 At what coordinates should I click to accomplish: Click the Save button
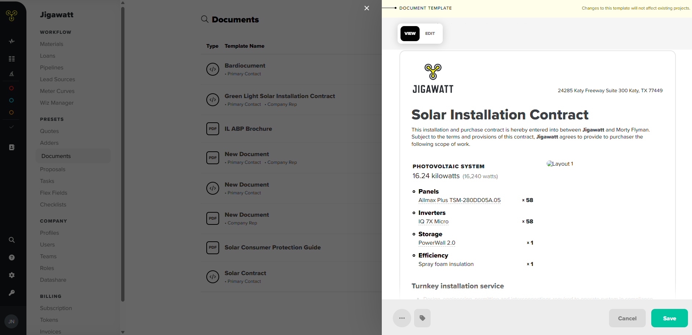pyautogui.click(x=670, y=318)
